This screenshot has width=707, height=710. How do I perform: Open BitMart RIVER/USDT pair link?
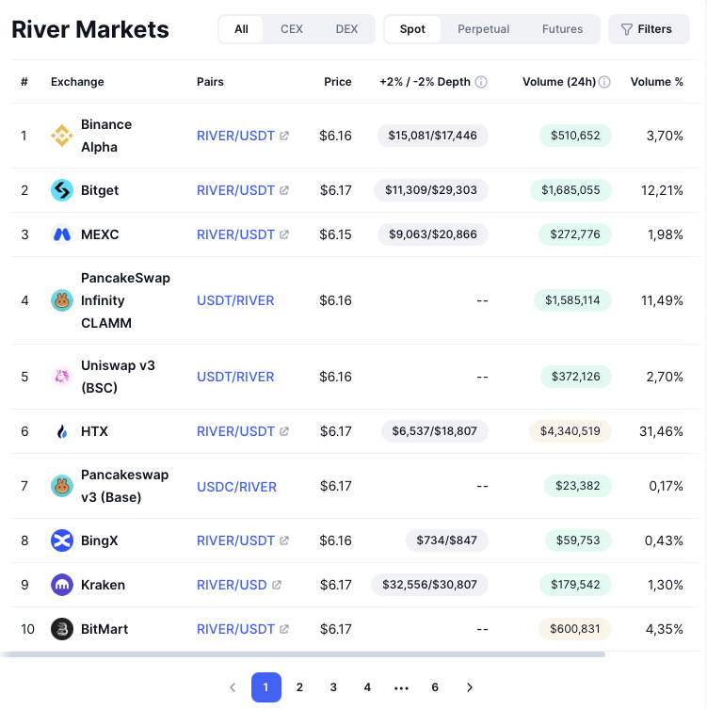tap(235, 629)
